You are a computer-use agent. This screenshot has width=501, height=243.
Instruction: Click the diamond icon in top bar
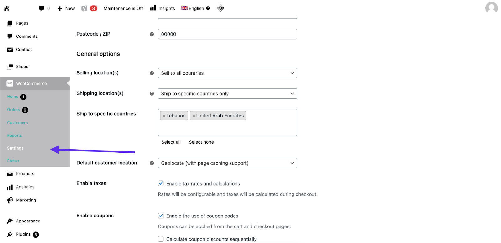click(220, 8)
